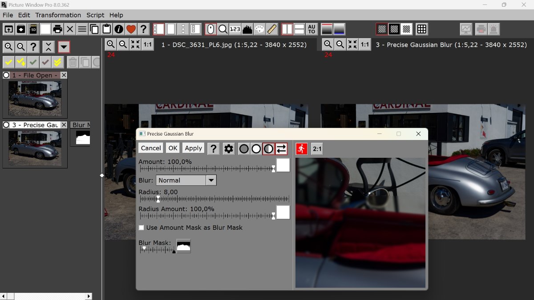Expand the dropdown arrow in the left panel
Image resolution: width=534 pixels, height=300 pixels.
pos(64,47)
